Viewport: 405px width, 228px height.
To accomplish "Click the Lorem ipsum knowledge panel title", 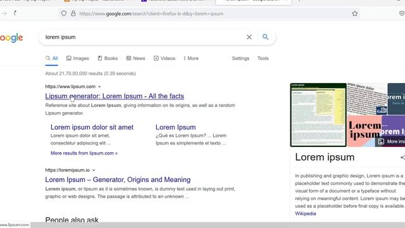I will click(325, 157).
